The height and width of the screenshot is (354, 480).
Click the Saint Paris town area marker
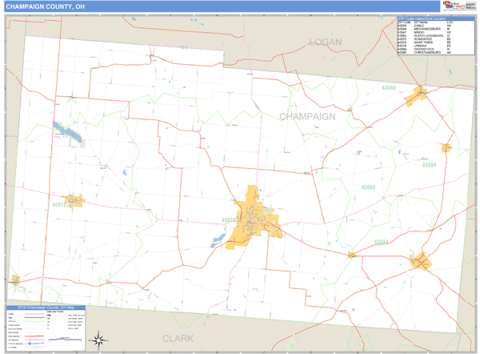(x=74, y=199)
